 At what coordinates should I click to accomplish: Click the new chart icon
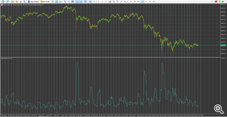coord(3,2)
